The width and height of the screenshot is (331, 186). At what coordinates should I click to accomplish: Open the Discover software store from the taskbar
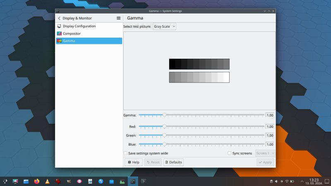click(111, 181)
